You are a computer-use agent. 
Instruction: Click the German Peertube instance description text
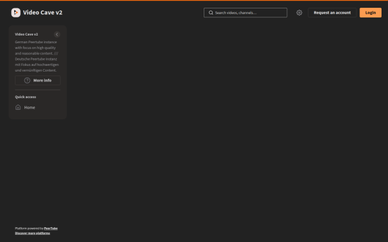(37, 56)
